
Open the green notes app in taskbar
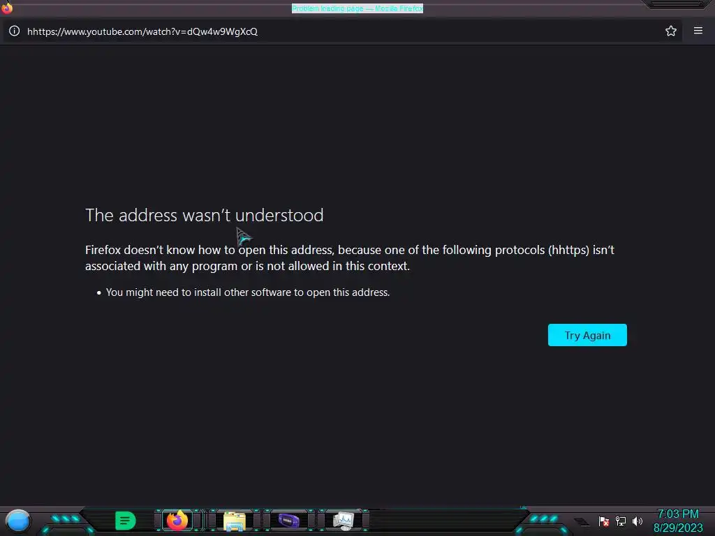126,521
